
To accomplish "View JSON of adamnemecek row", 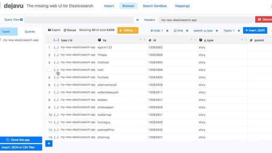I will click(x=56, y=85).
